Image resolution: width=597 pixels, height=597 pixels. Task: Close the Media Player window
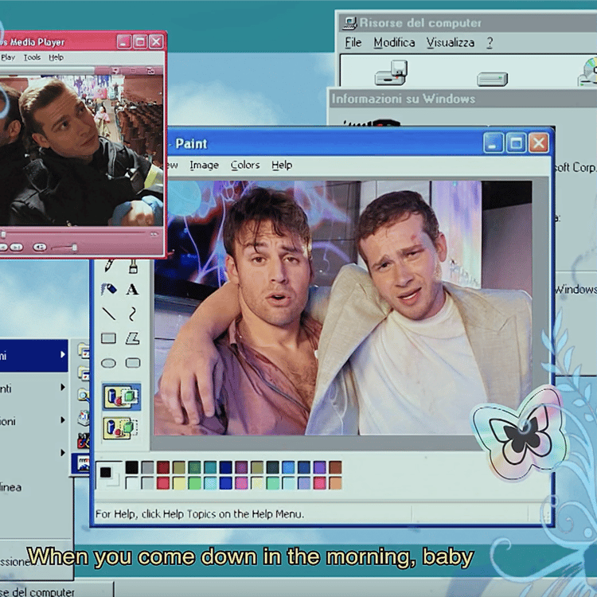[x=156, y=41]
